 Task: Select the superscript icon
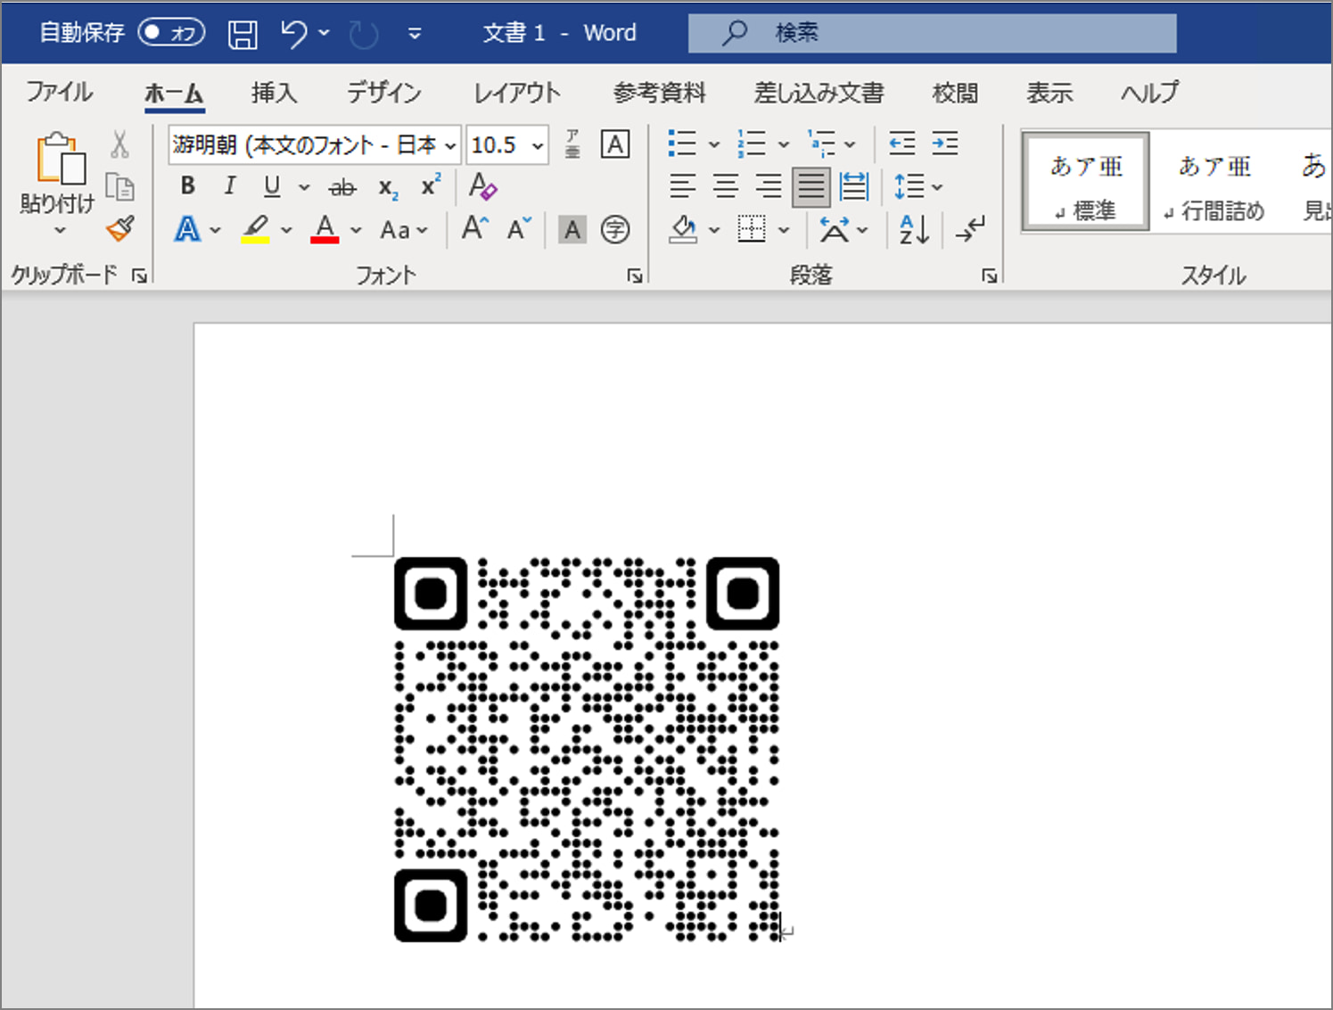pyautogui.click(x=431, y=185)
